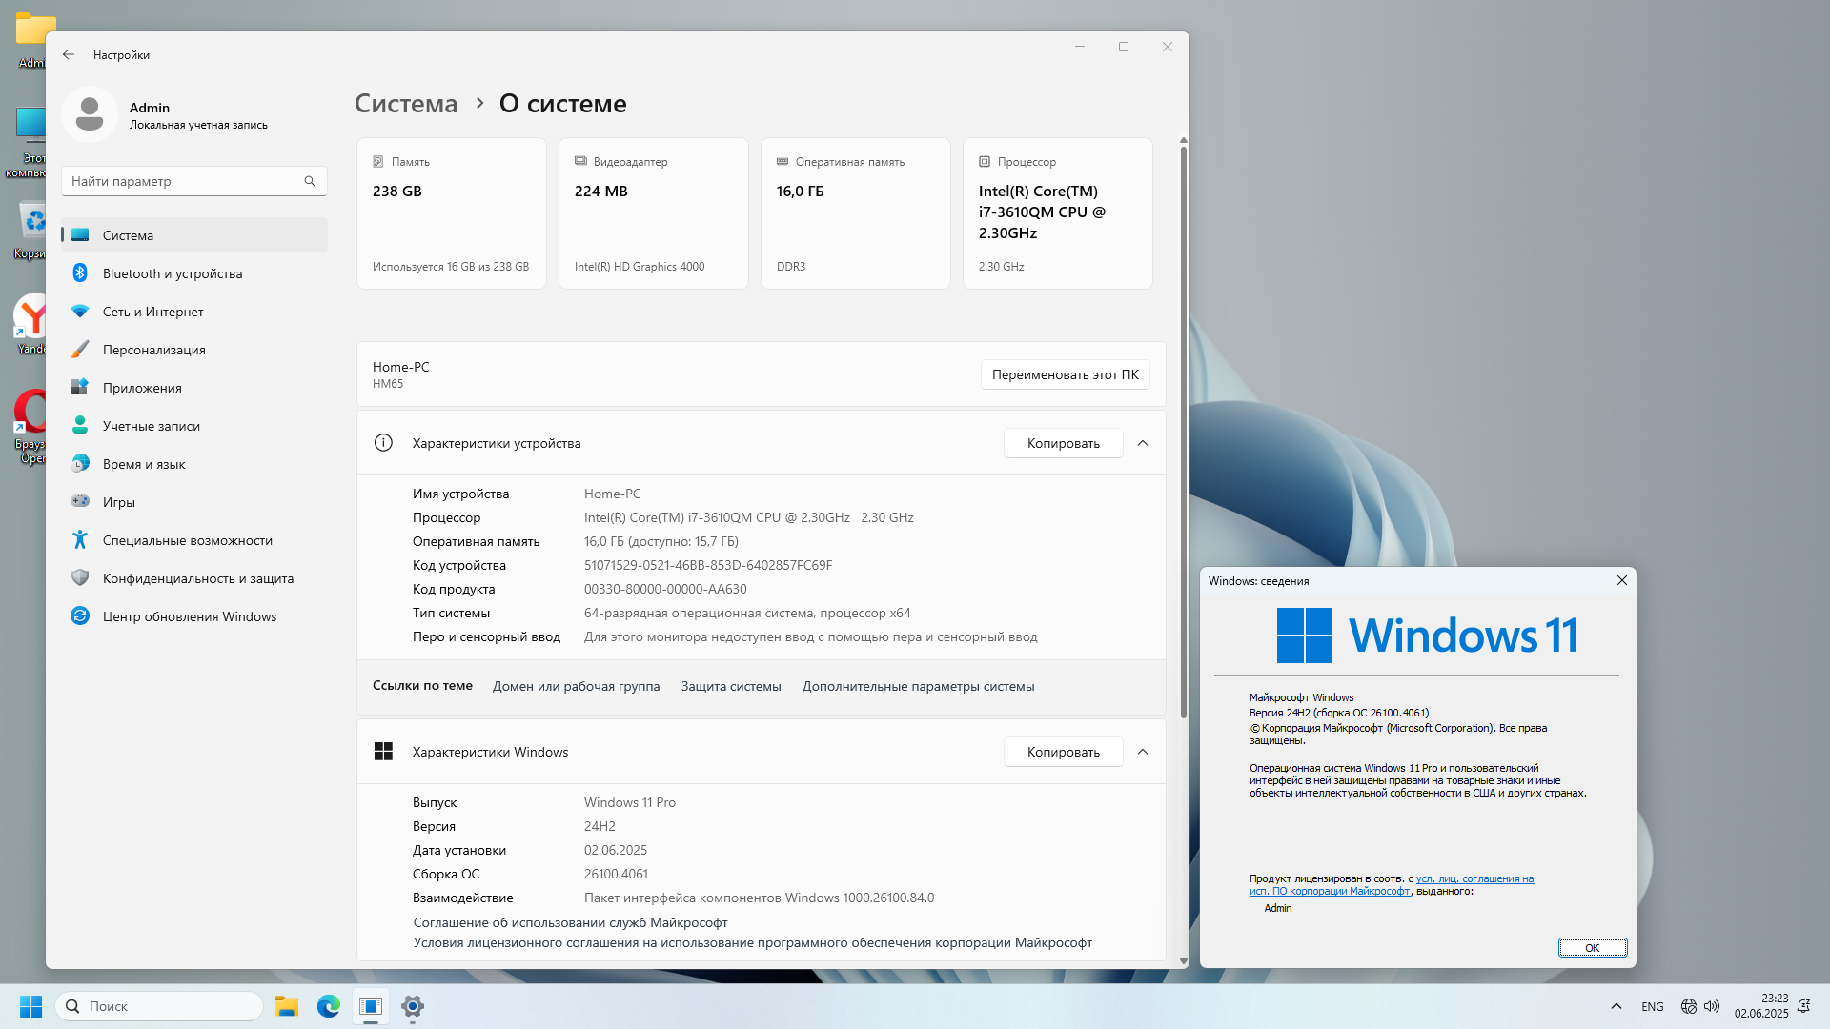Click the Bluetooth icon in the sidebar

pyautogui.click(x=80, y=273)
